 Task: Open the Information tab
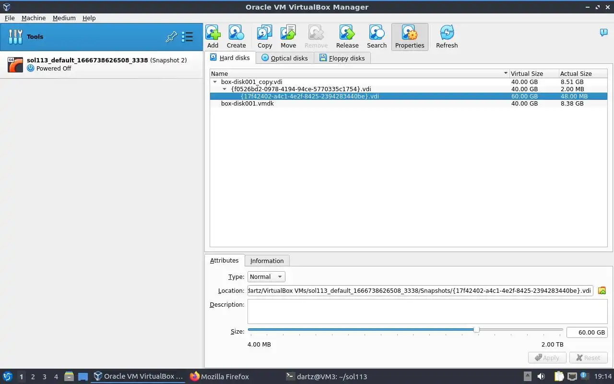pyautogui.click(x=267, y=261)
